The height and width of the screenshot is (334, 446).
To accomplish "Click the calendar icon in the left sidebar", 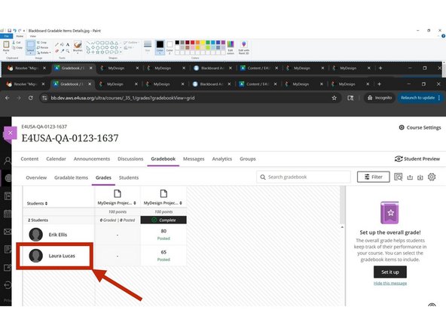I will tap(8, 214).
